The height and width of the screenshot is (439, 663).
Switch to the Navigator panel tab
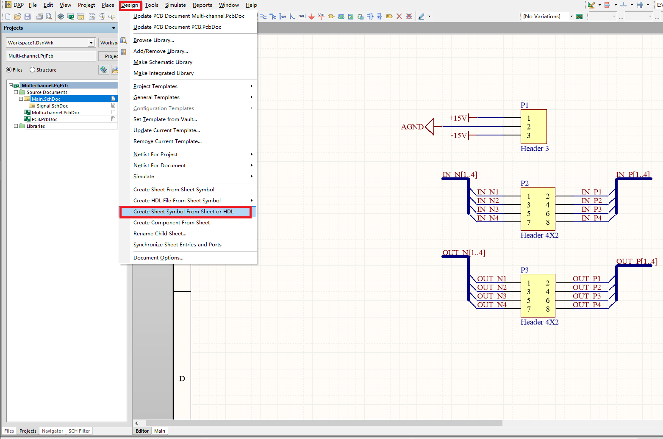[53, 431]
